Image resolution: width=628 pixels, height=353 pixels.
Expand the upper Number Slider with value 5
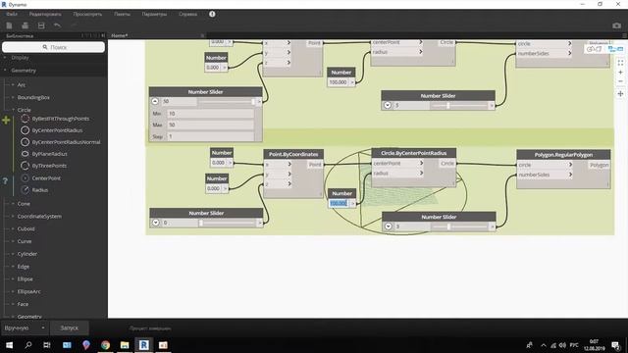tap(388, 105)
